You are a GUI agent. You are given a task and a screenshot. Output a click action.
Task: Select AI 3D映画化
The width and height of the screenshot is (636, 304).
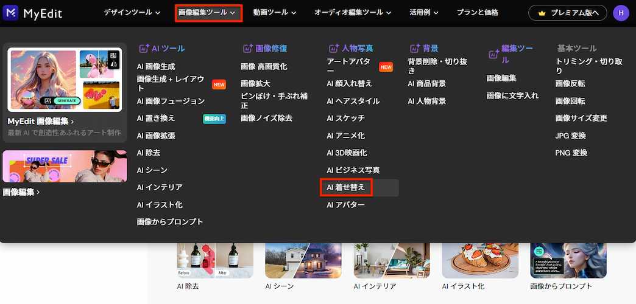347,153
